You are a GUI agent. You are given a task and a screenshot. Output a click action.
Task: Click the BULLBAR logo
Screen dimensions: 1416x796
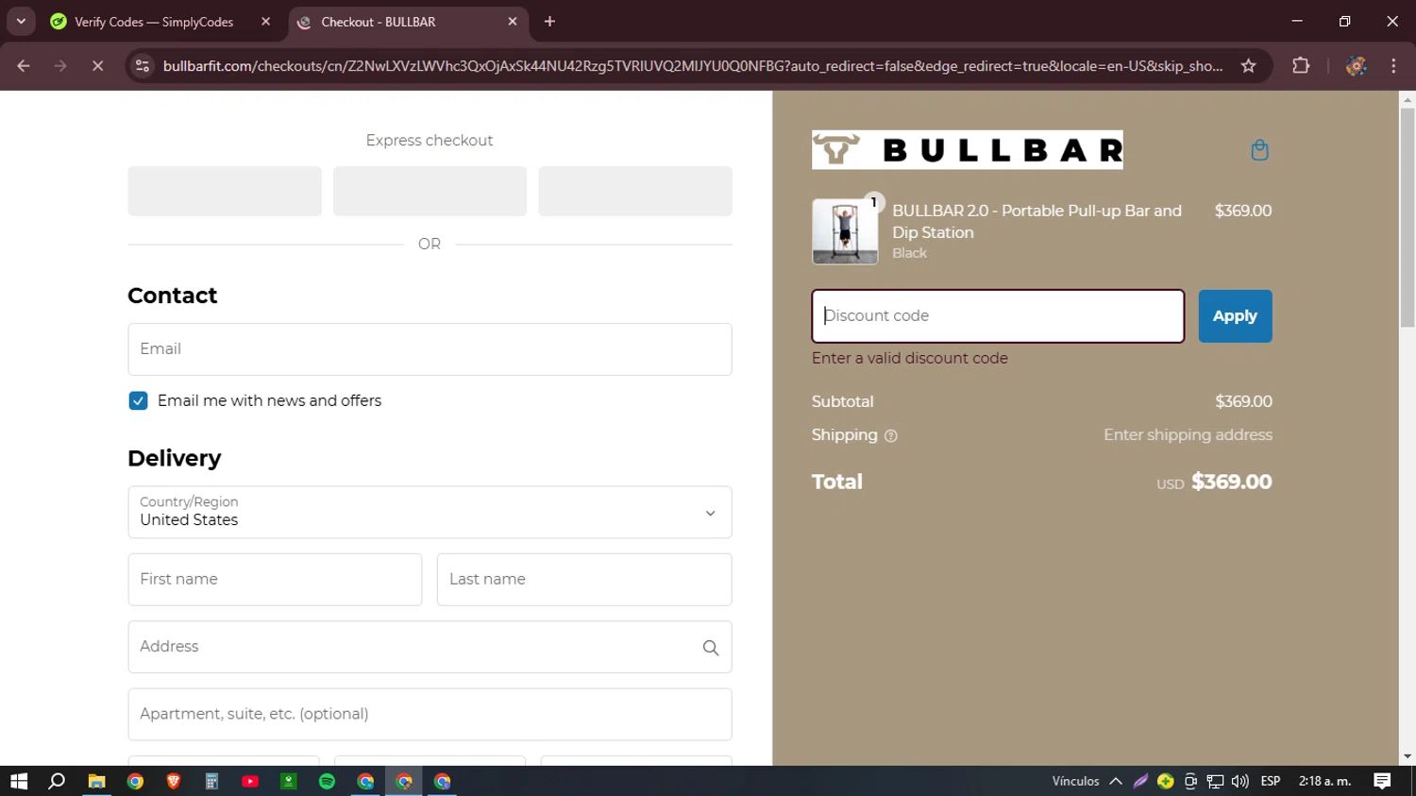tap(968, 150)
